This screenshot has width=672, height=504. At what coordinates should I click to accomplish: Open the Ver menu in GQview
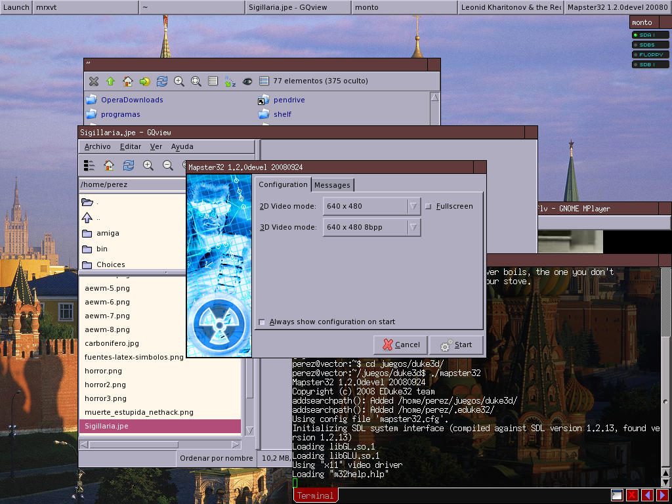coord(156,146)
